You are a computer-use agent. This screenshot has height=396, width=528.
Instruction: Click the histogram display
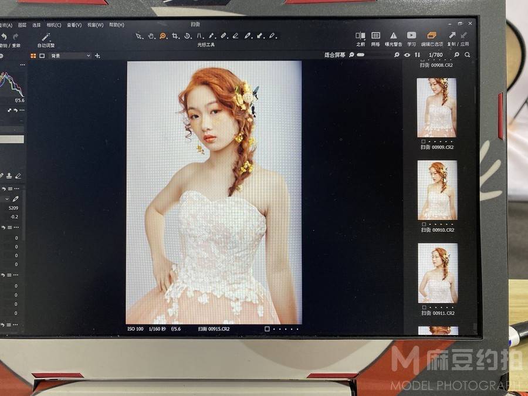12,84
